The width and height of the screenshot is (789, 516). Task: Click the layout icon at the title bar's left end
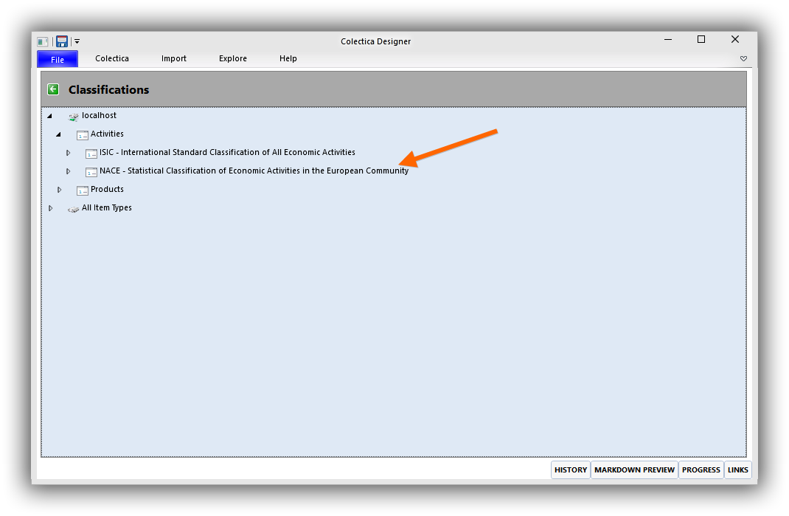pyautogui.click(x=43, y=41)
